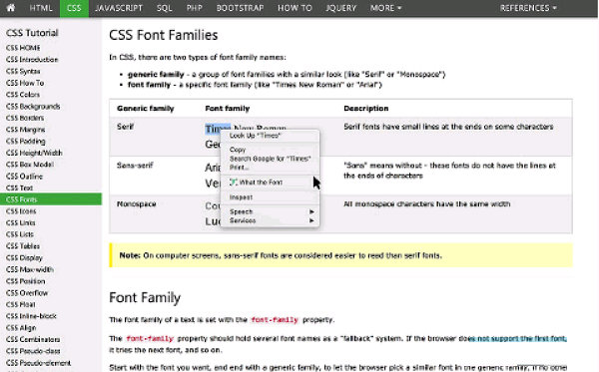Go to the home icon in navbar
Screen dimensions: 599x372
pyautogui.click(x=11, y=8)
